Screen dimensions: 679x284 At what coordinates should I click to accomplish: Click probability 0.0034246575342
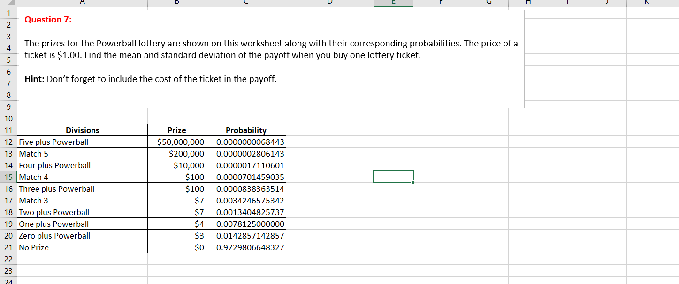[246, 201]
